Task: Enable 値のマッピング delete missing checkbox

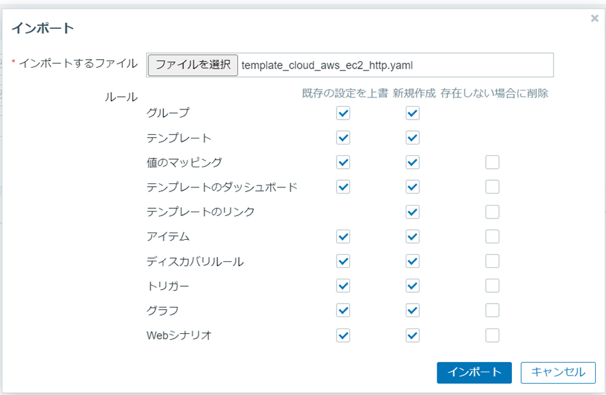Action: point(492,162)
